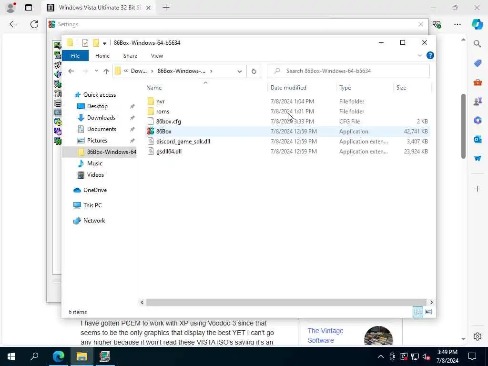
Task: Follow The Vintage Software link
Action: [x=325, y=335]
